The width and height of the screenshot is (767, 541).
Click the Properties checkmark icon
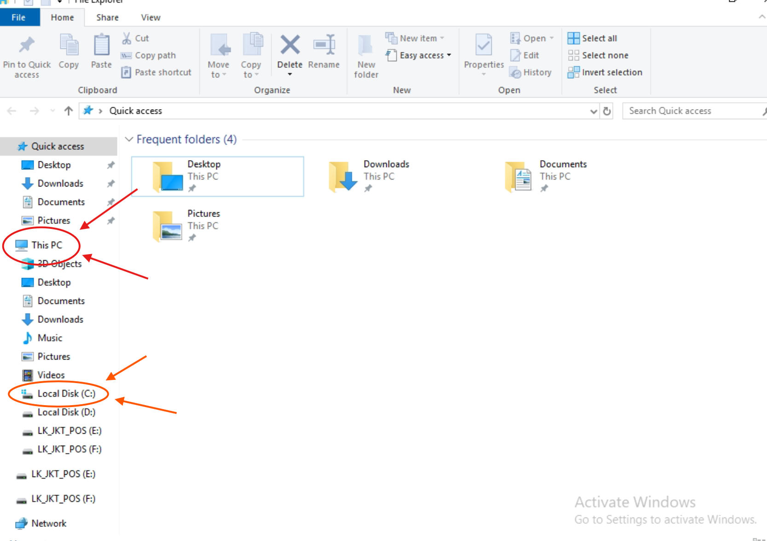(484, 45)
